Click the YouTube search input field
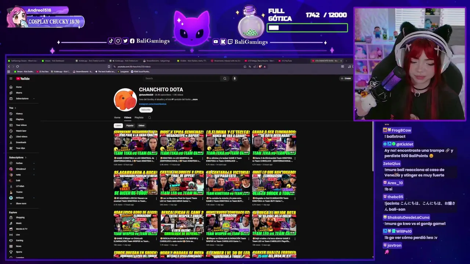 182,78
